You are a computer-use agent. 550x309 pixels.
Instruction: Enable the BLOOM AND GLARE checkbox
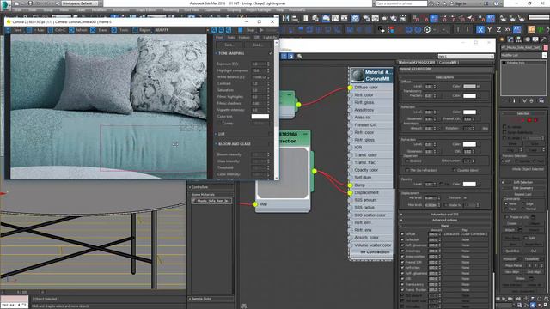click(x=271, y=144)
